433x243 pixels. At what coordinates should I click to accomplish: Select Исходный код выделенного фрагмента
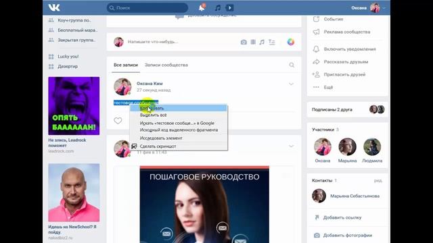pyautogui.click(x=179, y=130)
